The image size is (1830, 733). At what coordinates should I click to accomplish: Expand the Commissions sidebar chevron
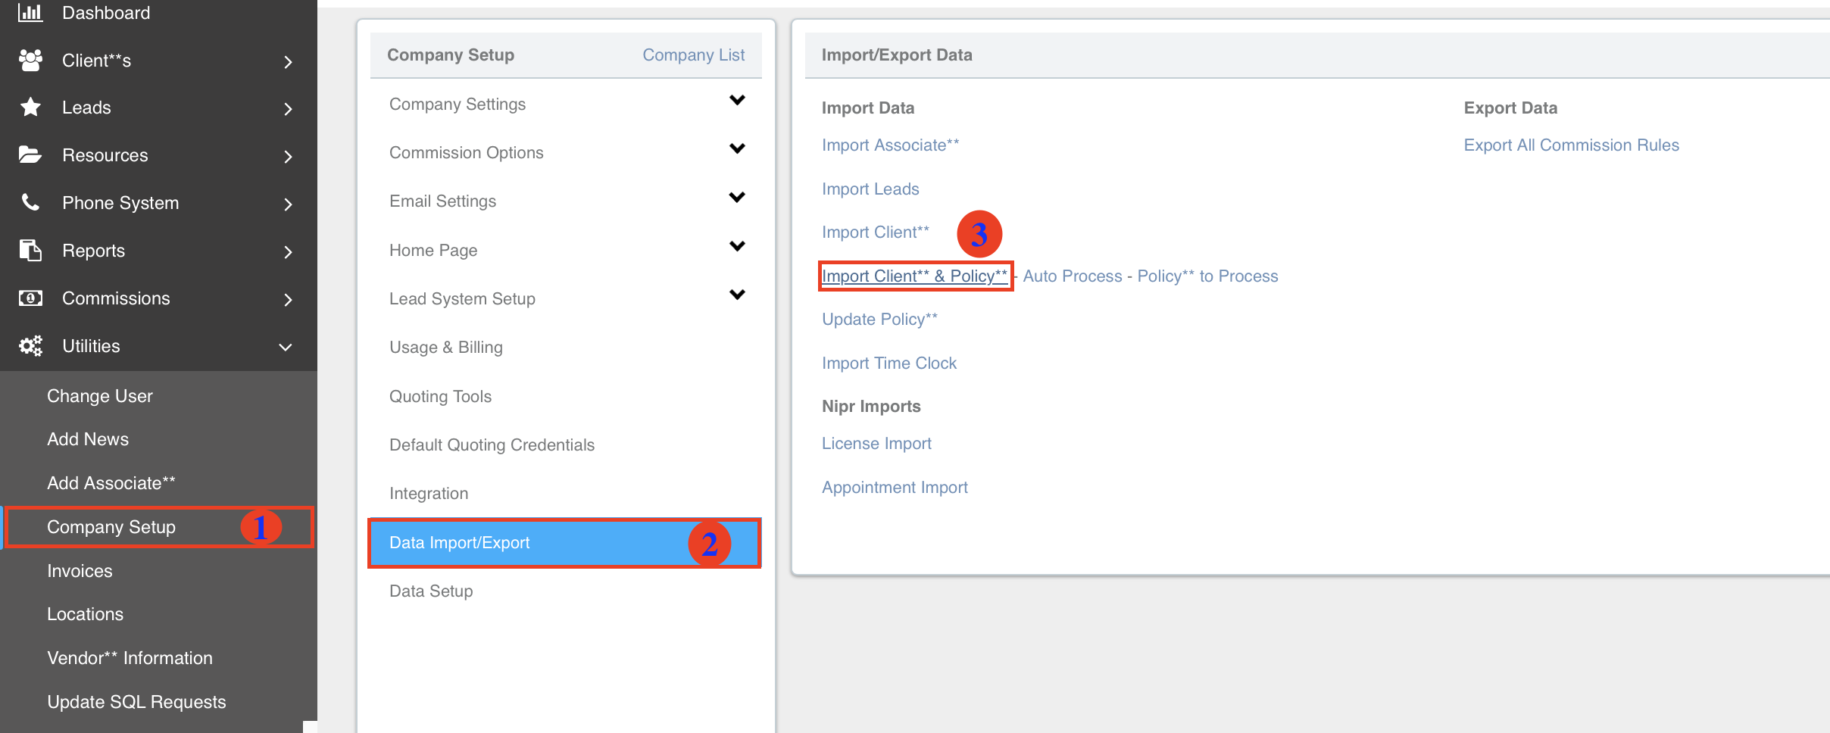[x=288, y=300]
